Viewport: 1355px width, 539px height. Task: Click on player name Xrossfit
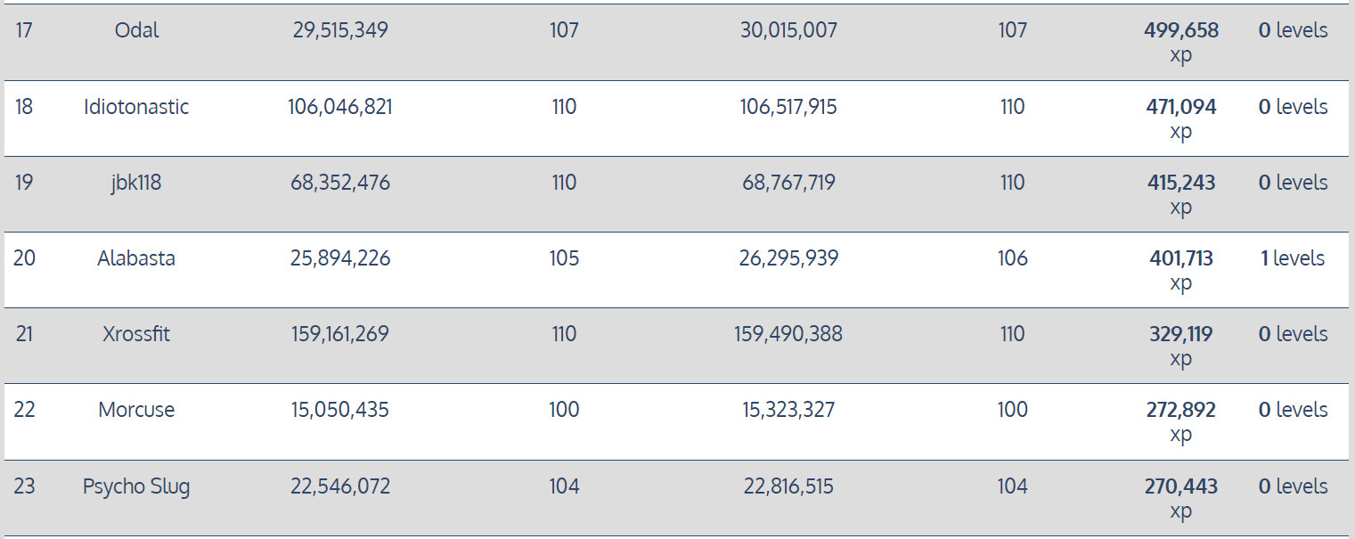pyautogui.click(x=136, y=334)
